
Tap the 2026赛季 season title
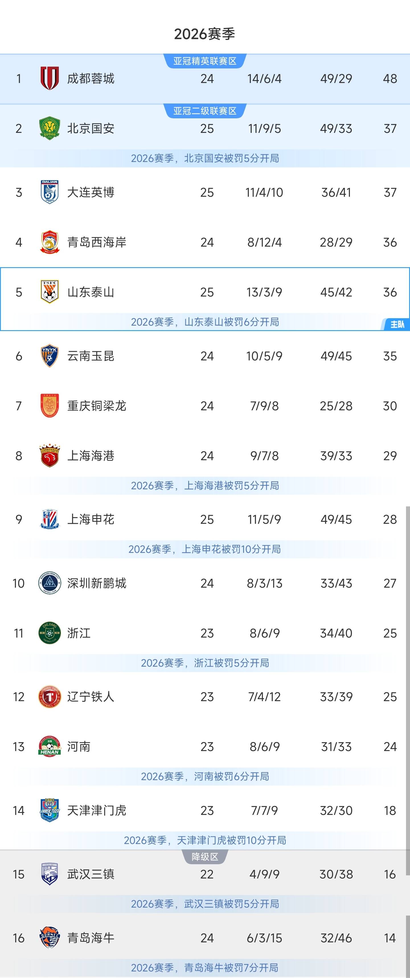click(x=205, y=34)
